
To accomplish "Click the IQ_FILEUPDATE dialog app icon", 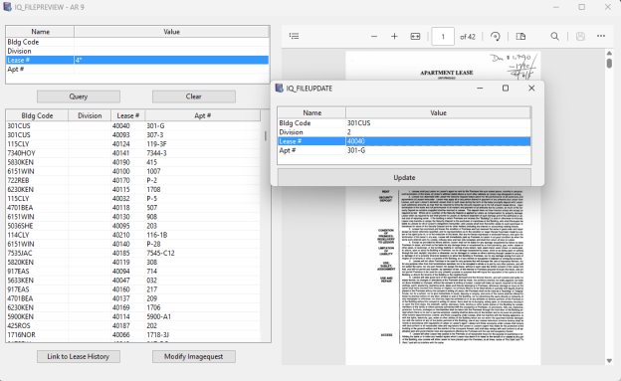I will click(280, 88).
